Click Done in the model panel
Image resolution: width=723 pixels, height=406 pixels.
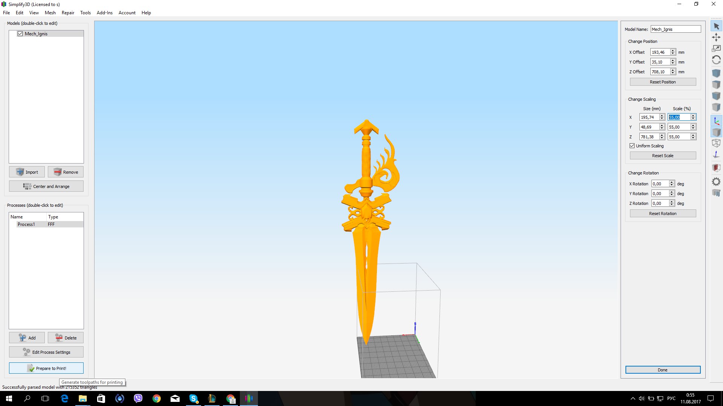[x=663, y=370]
